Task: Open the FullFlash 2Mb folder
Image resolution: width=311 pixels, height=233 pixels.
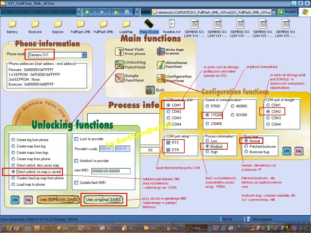Action: point(80,27)
